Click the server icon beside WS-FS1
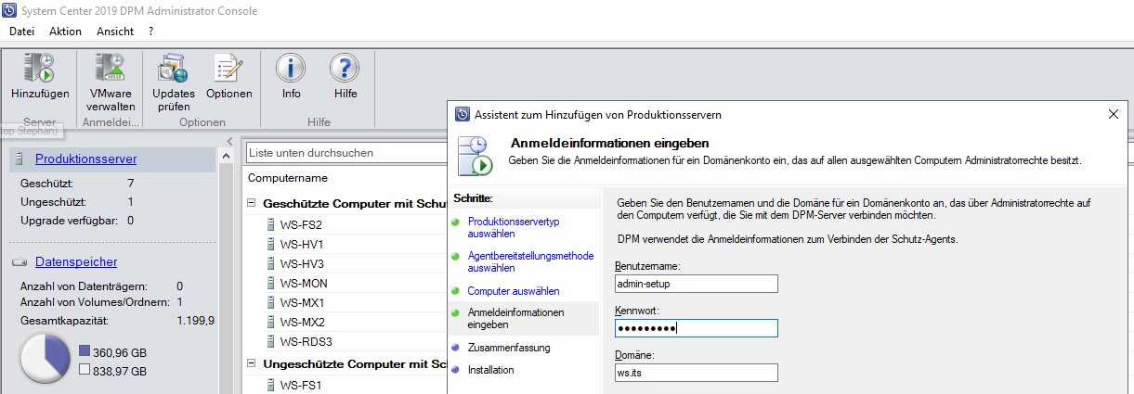 (x=271, y=385)
